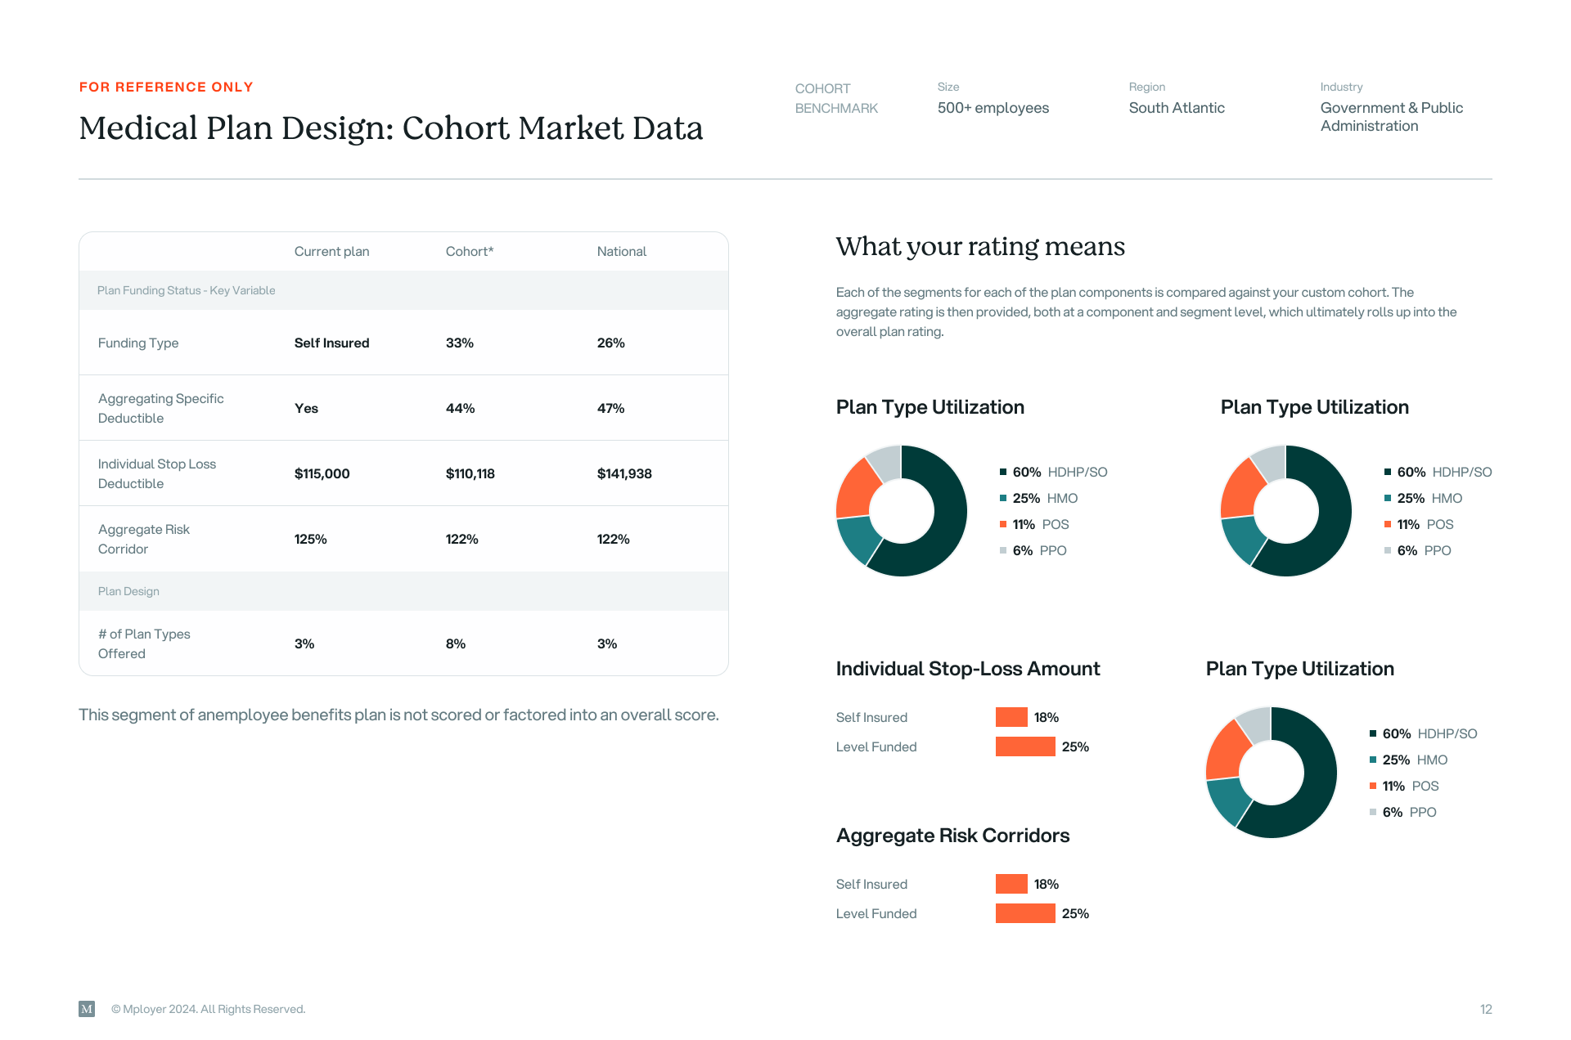Click the South Atlantic region value

(x=1176, y=108)
